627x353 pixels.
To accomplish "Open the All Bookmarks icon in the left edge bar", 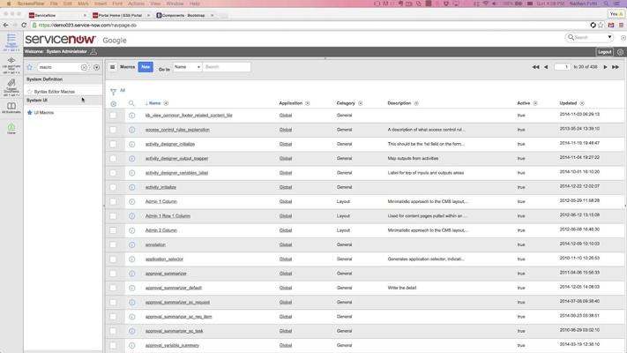I will [x=11, y=108].
